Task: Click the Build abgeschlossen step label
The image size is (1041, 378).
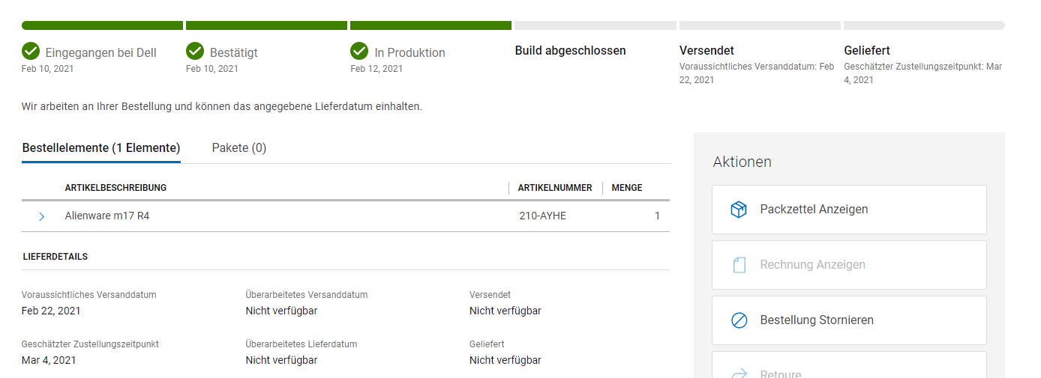Action: coord(570,51)
